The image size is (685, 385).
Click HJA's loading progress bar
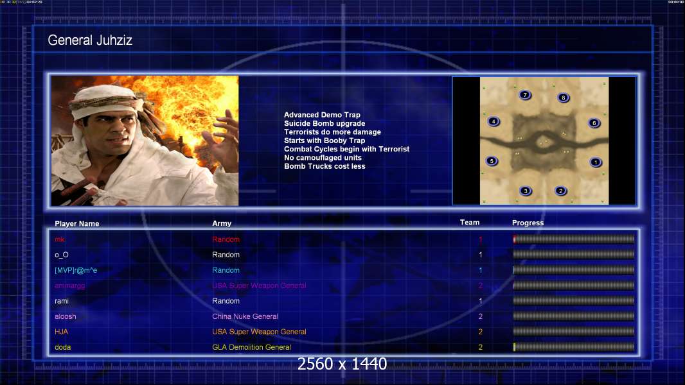click(574, 331)
